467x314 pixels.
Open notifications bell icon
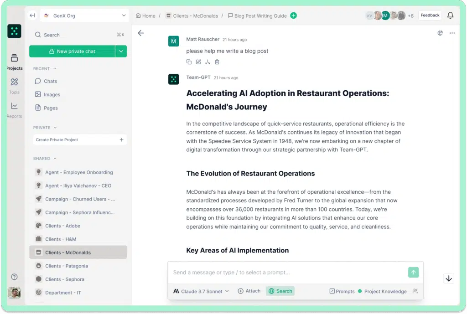pyautogui.click(x=450, y=15)
